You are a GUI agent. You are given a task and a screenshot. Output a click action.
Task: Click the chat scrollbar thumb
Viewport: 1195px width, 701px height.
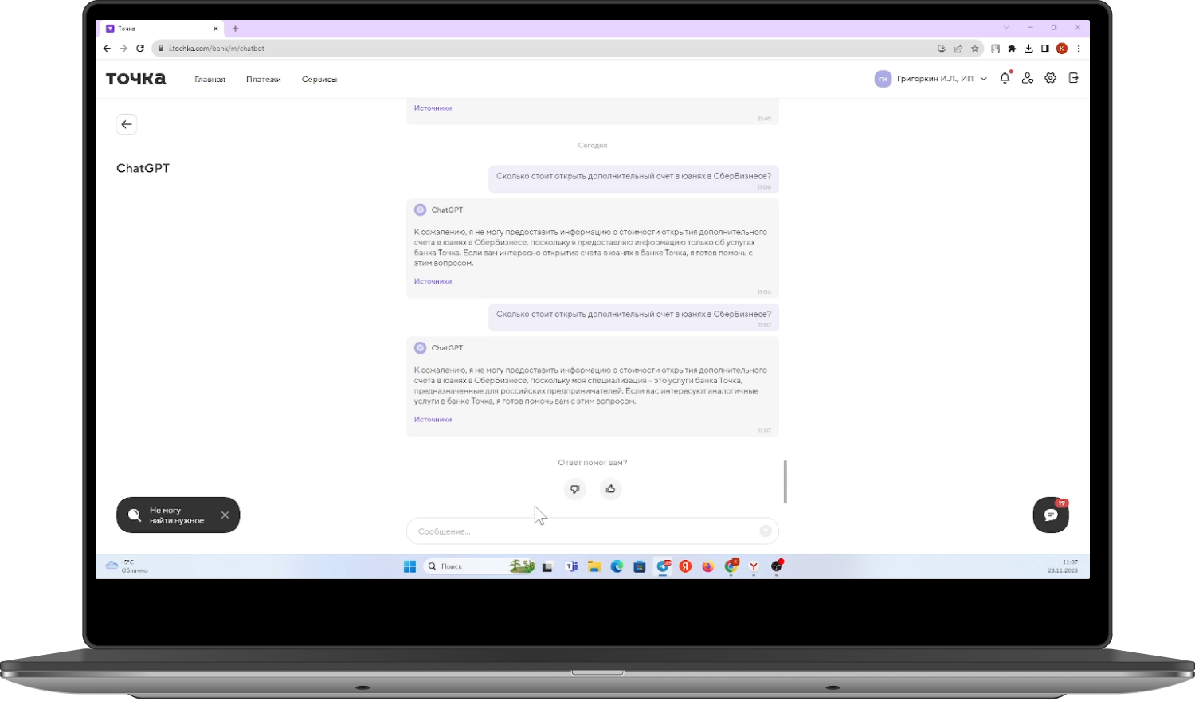click(786, 481)
